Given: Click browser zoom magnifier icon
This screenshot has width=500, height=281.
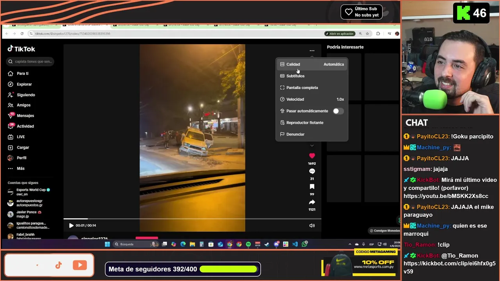Looking at the screenshot, I should [361, 34].
